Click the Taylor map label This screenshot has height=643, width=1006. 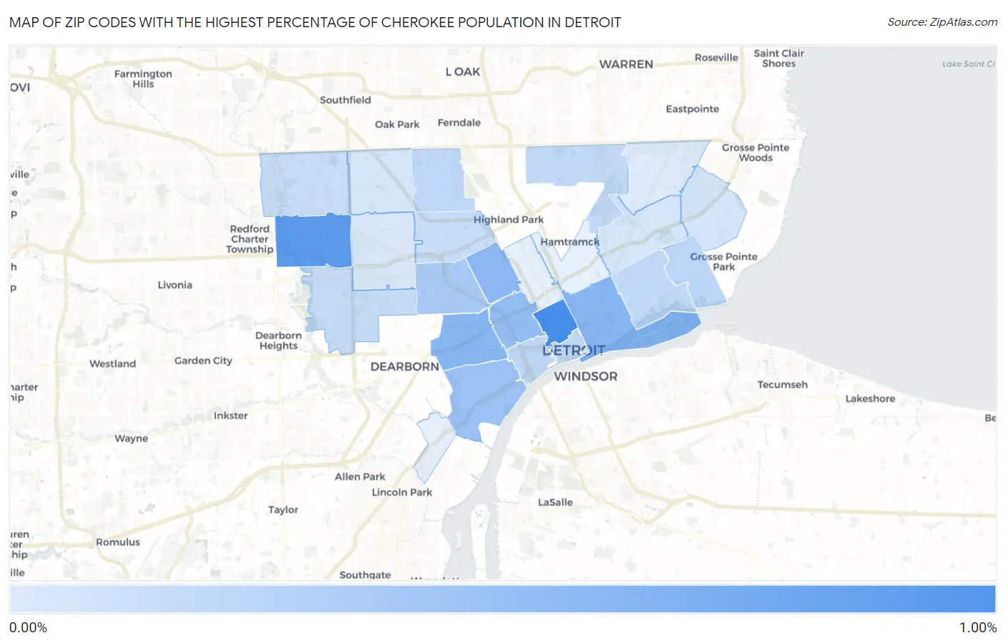point(283,510)
